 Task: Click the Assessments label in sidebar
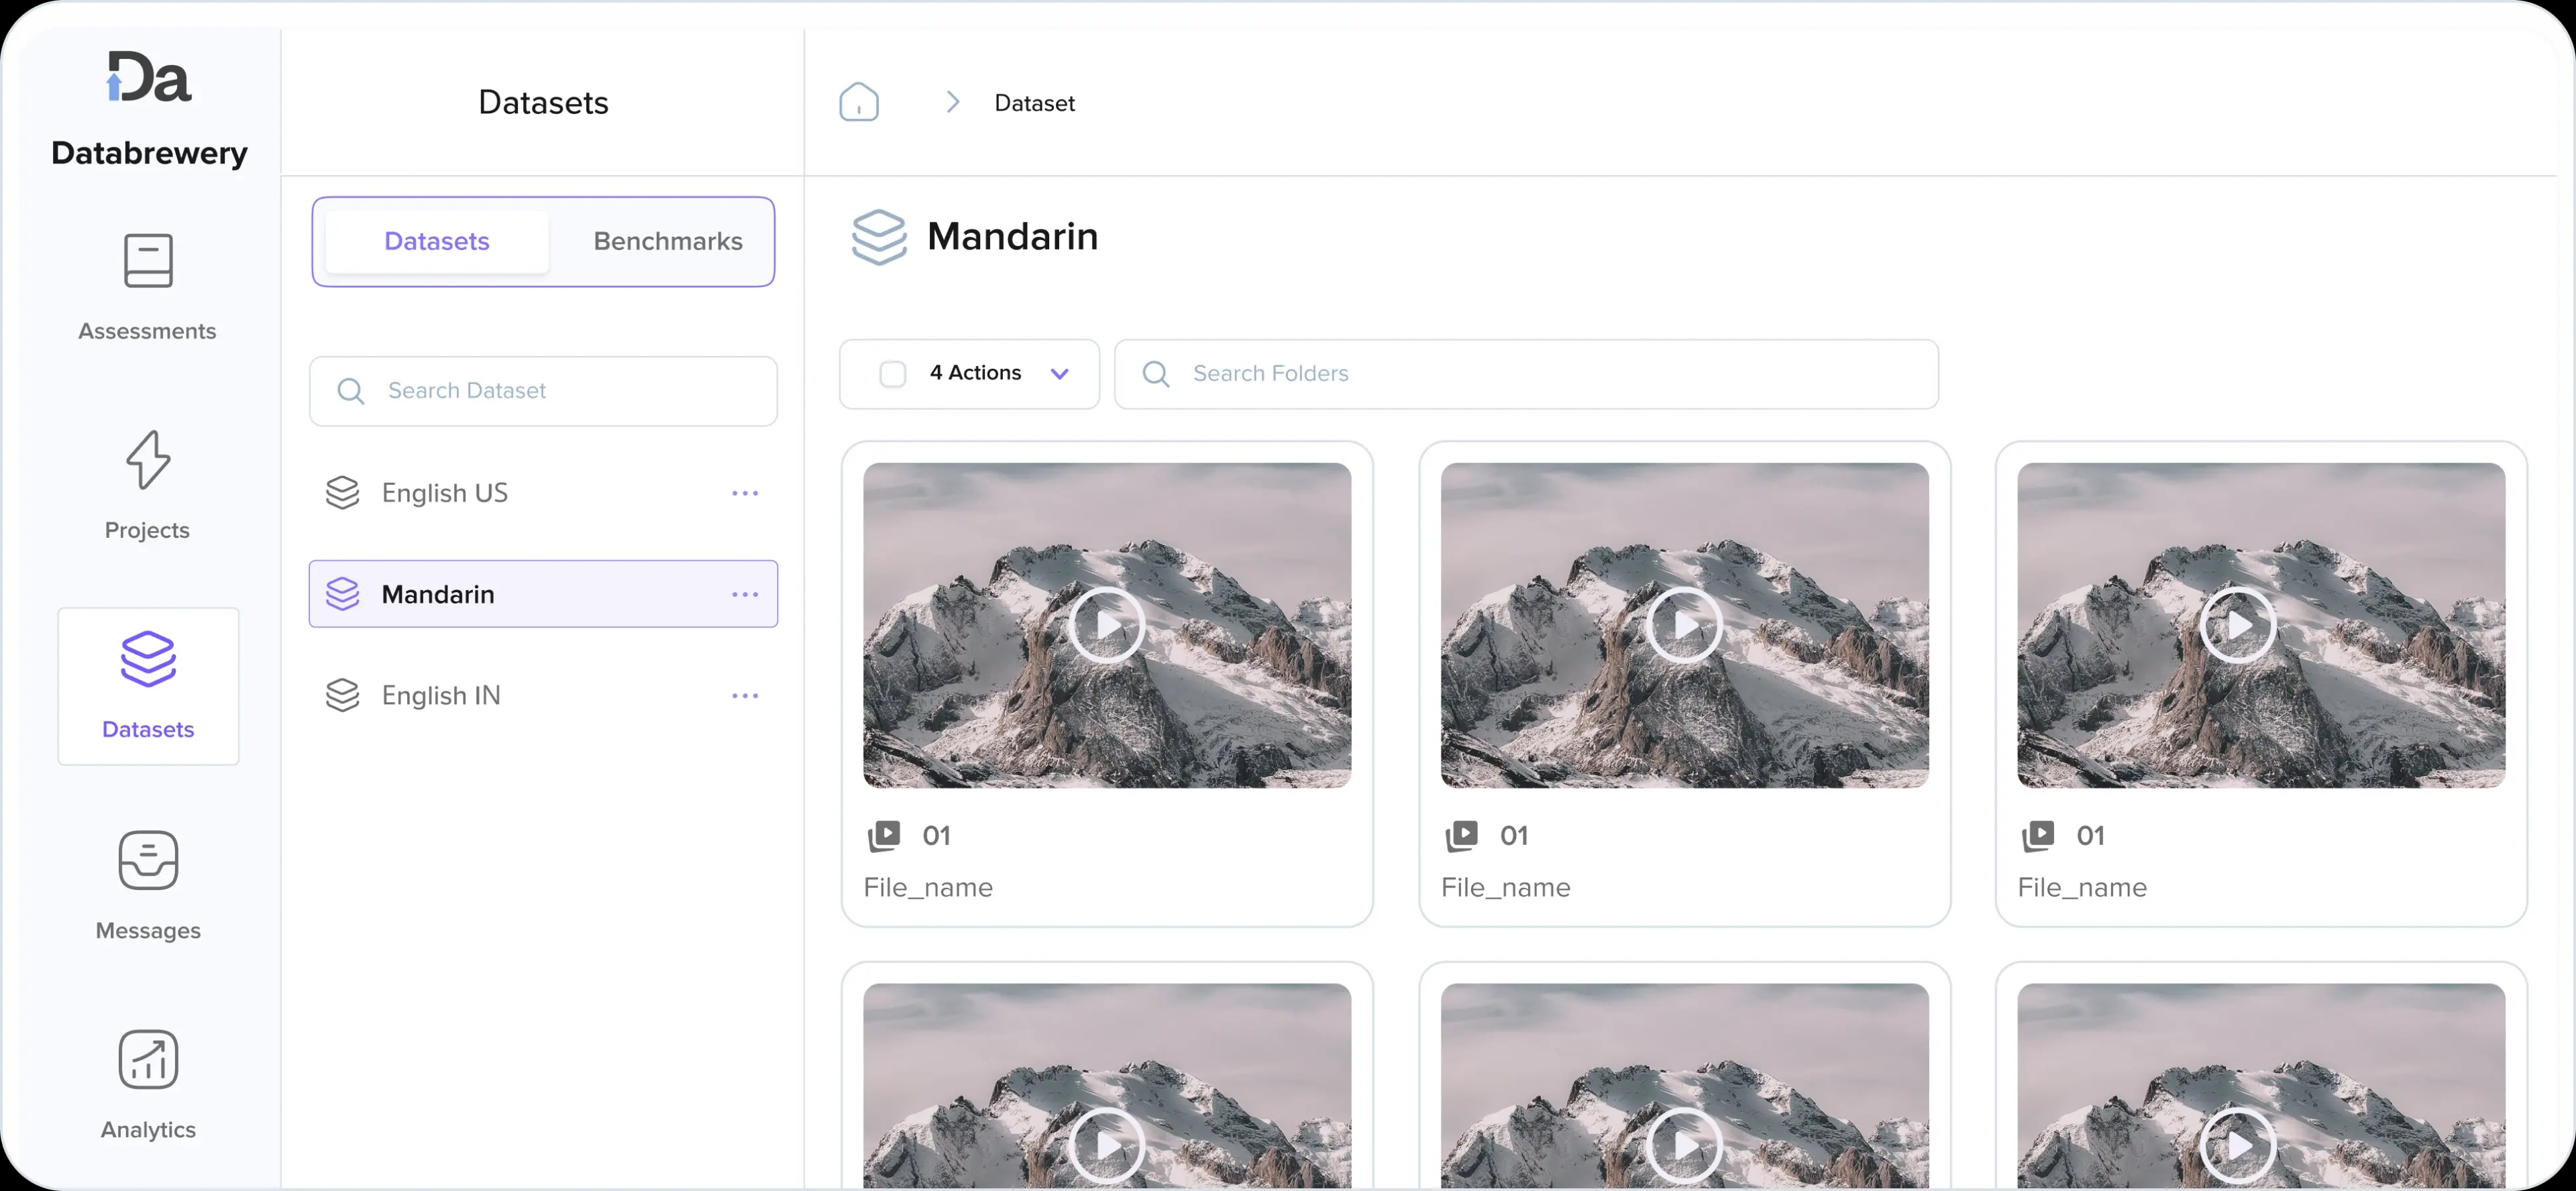[x=147, y=331]
